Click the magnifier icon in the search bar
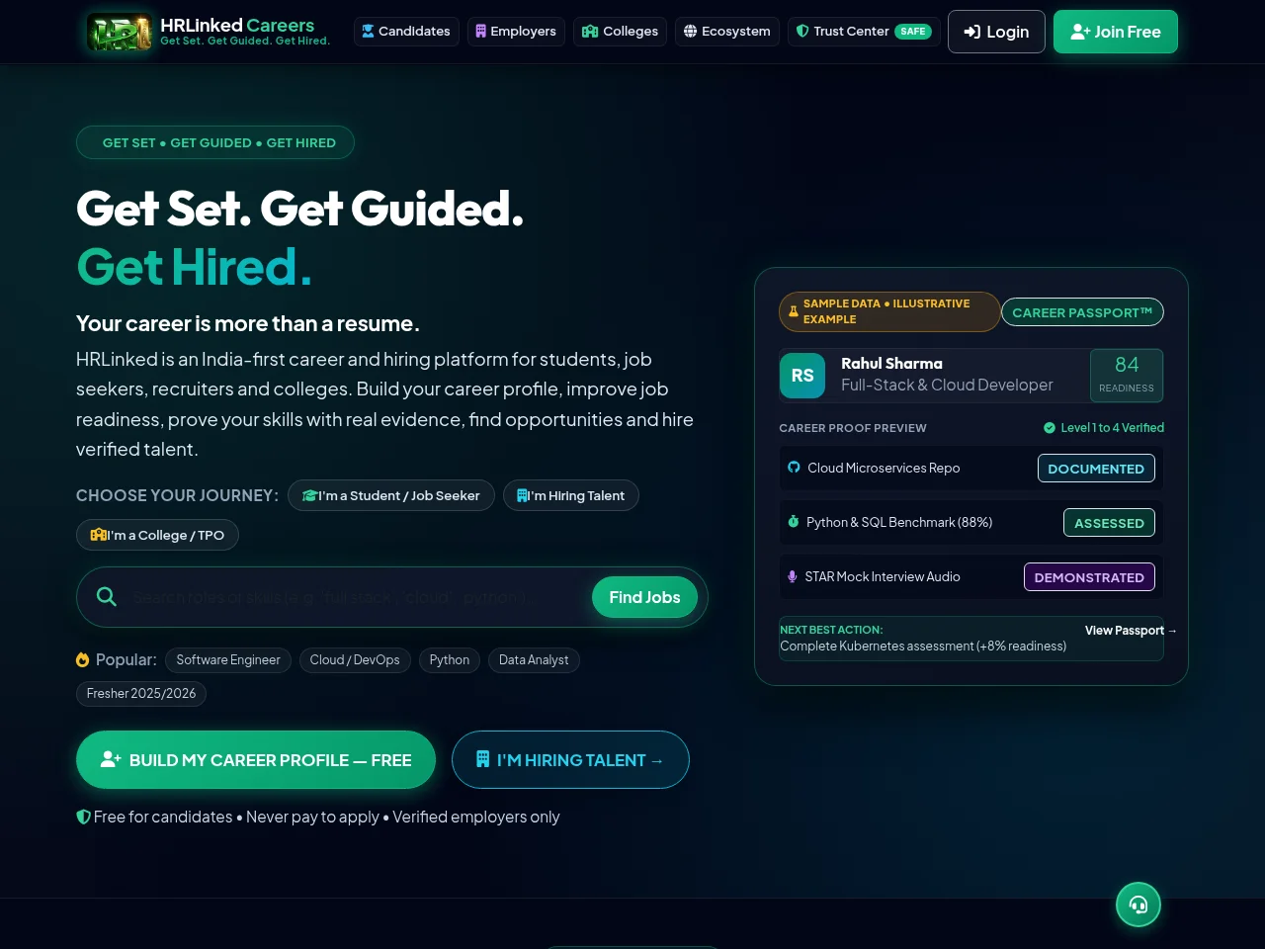Viewport: 1265px width, 949px height. (107, 596)
